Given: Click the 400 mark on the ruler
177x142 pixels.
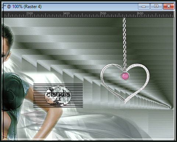Looking at the screenshot, I should (67, 13).
